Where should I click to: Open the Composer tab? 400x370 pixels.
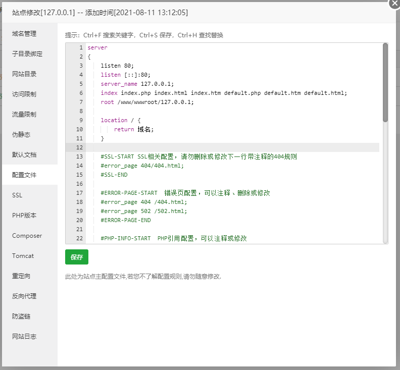point(27,236)
